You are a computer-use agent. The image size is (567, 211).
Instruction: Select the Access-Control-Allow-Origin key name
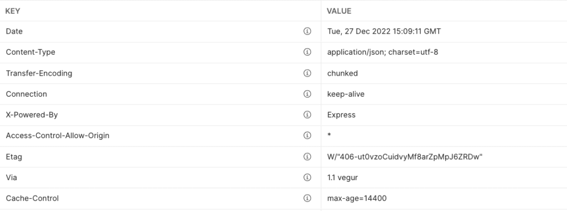58,136
